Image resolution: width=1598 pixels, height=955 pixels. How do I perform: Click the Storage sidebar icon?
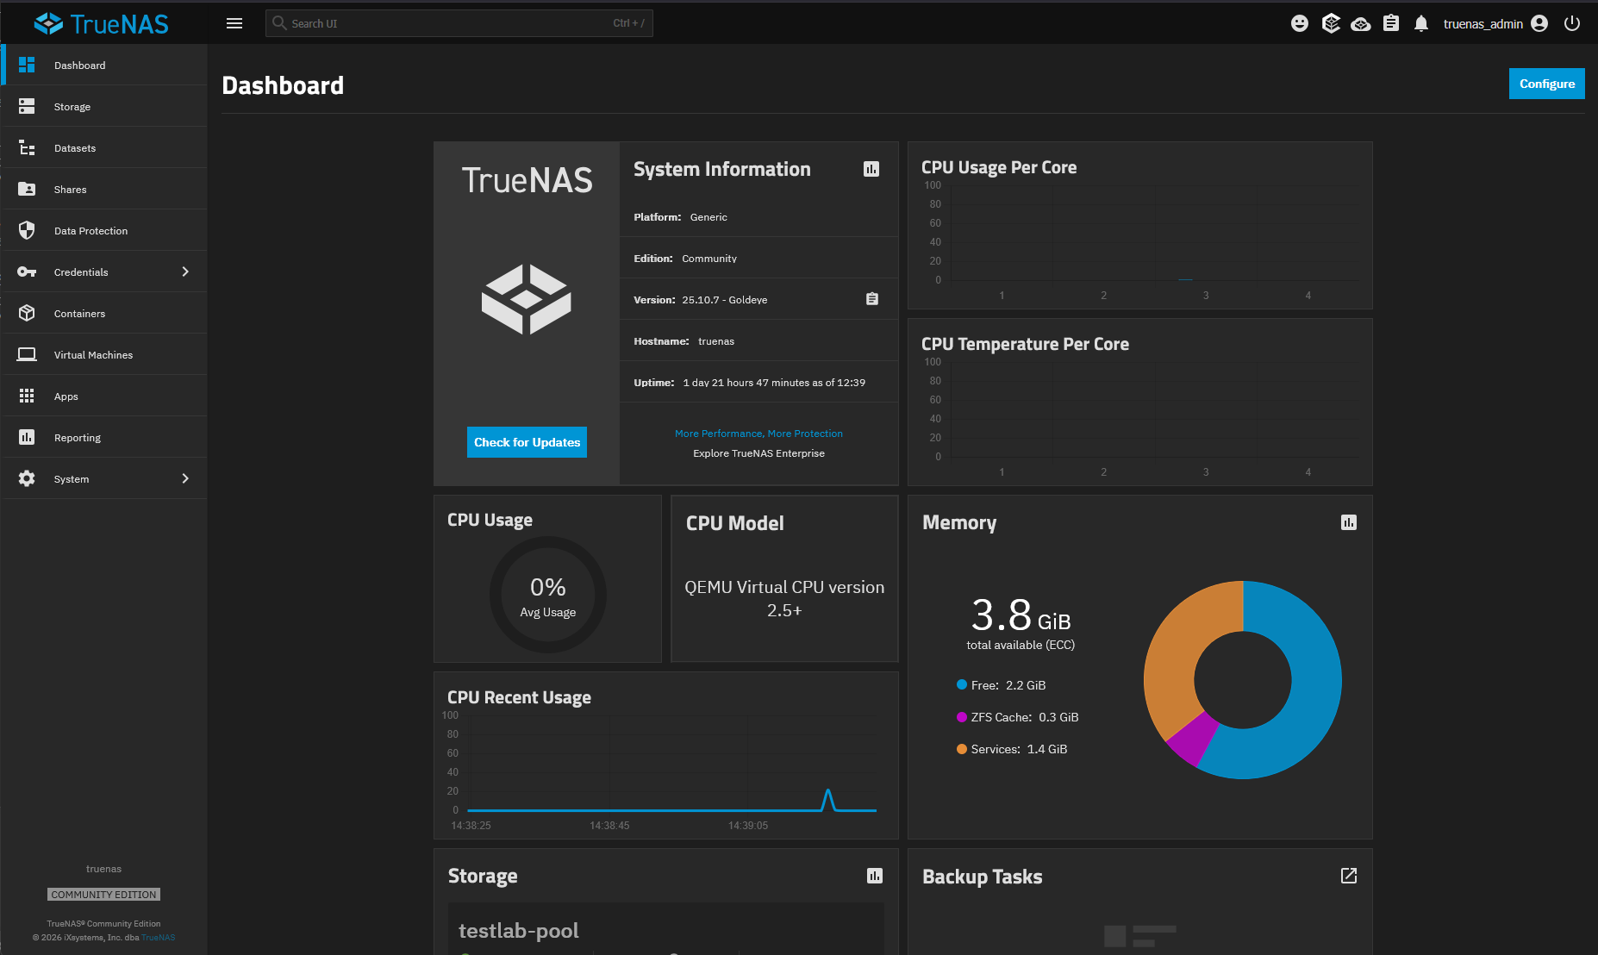(x=27, y=106)
